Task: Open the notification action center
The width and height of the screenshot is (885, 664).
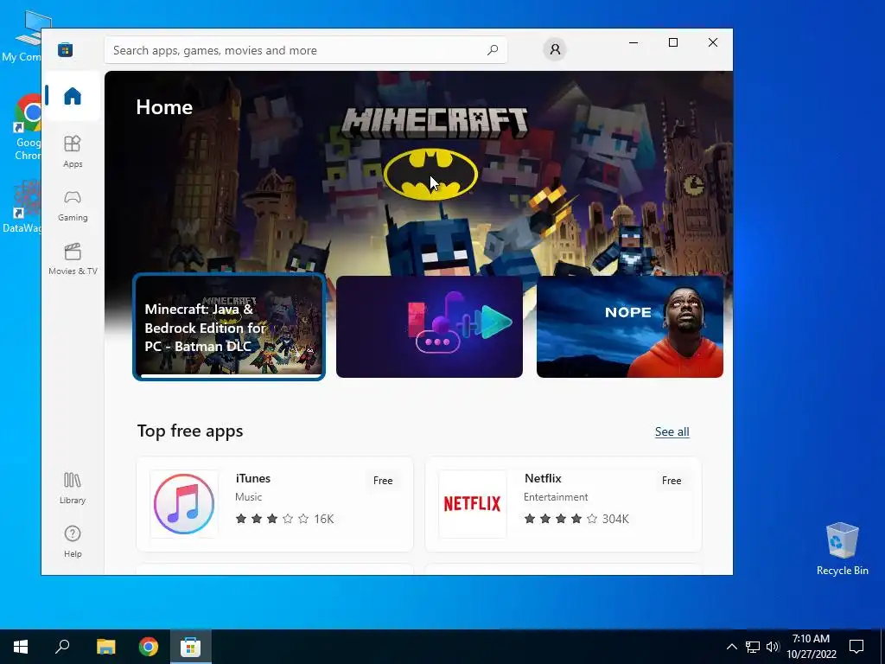Action: (856, 647)
